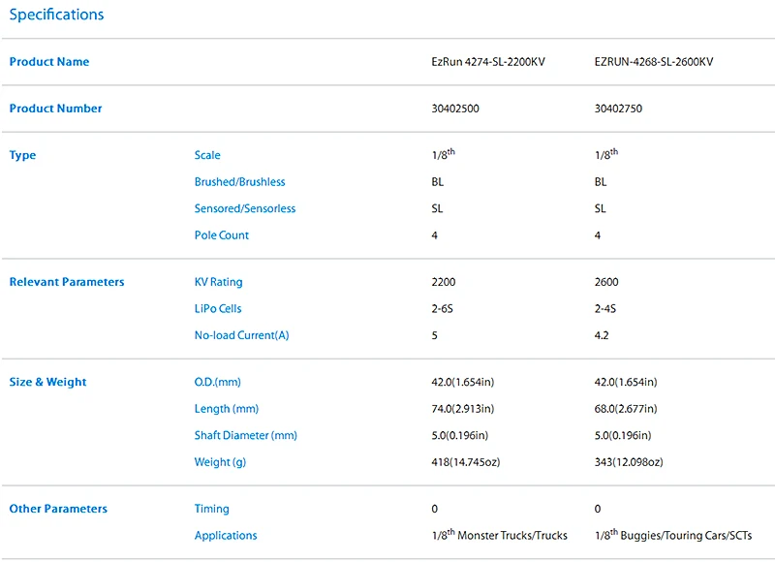
Task: Click the KV Rating label
Action: tap(219, 282)
